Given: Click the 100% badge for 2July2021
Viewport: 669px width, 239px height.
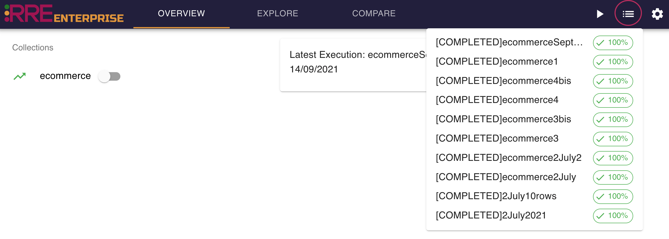Looking at the screenshot, I should (613, 216).
